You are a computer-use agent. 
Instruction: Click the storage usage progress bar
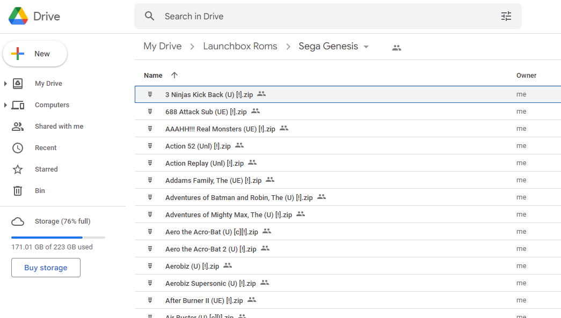(x=59, y=238)
